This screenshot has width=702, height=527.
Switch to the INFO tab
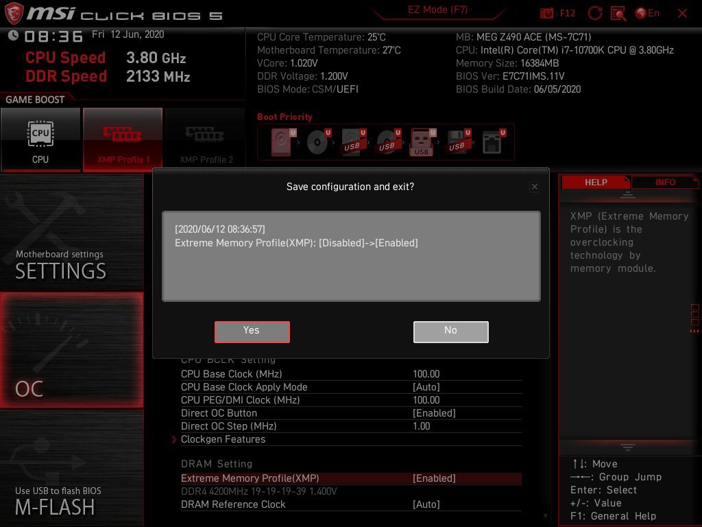(665, 182)
